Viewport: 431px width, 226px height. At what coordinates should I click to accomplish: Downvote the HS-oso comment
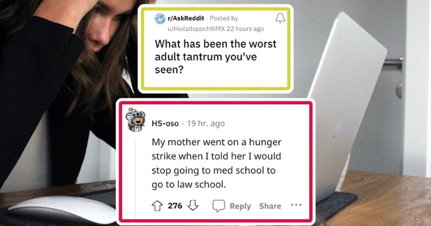[193, 206]
